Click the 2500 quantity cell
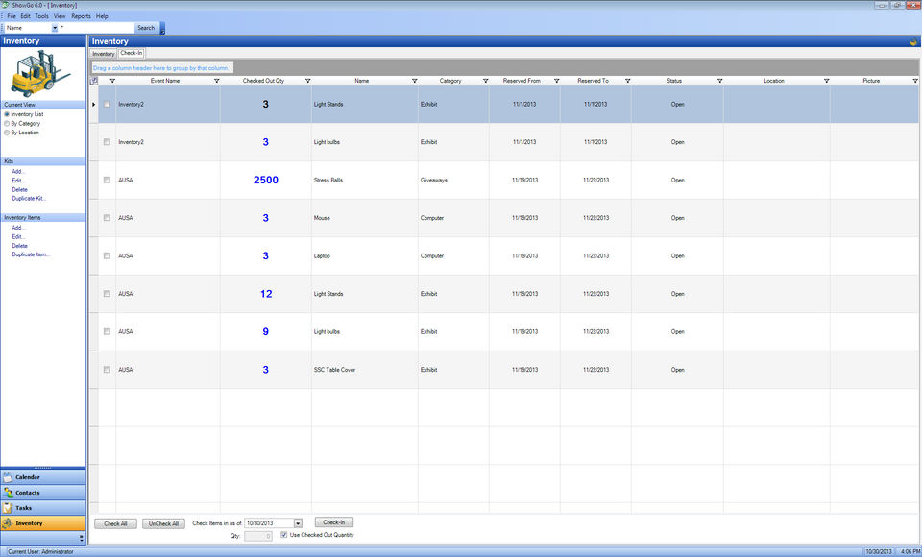 tap(266, 180)
